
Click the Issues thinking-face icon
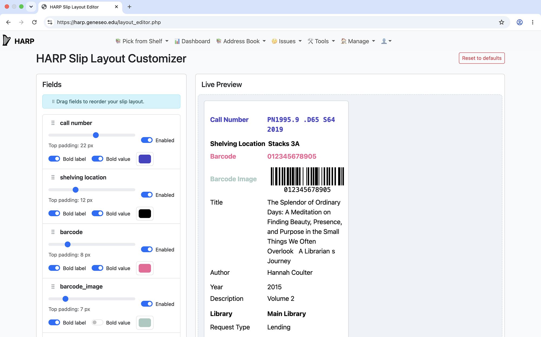pos(274,41)
